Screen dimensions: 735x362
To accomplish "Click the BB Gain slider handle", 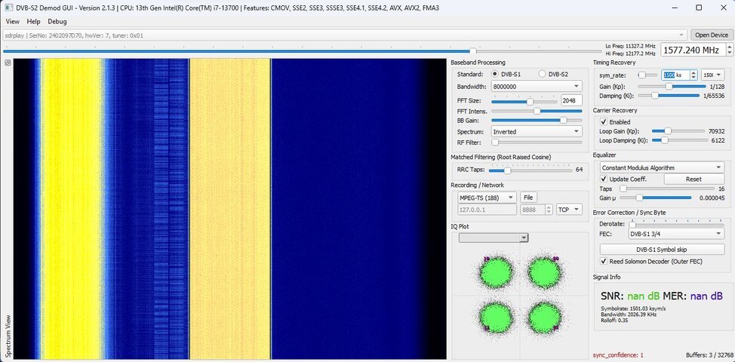I will click(x=563, y=121).
